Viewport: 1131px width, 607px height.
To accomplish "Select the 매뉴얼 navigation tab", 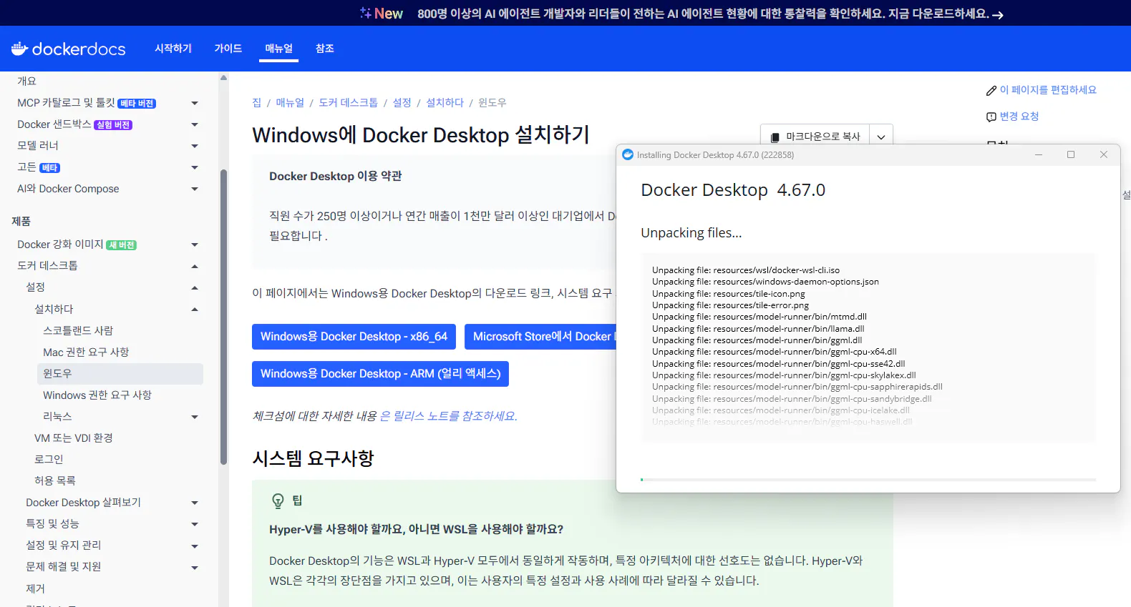I will point(279,49).
